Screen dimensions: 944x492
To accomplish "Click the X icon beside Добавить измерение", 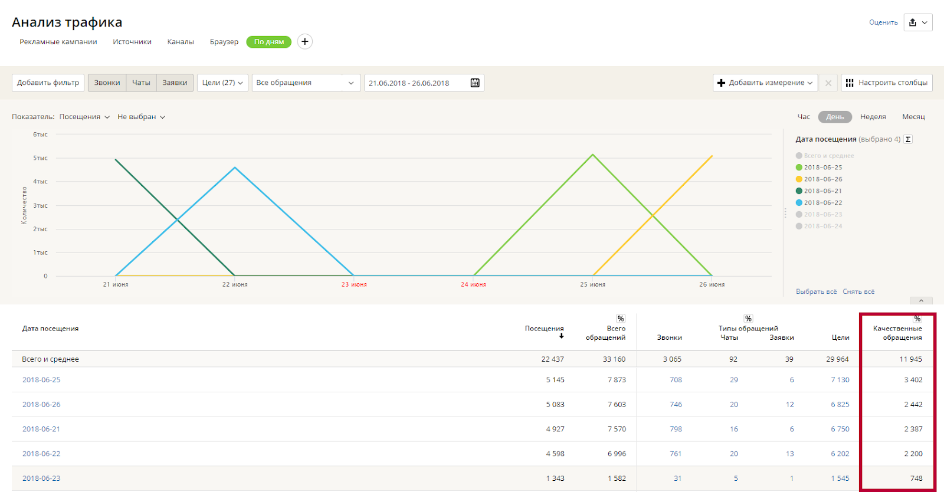I will click(828, 83).
